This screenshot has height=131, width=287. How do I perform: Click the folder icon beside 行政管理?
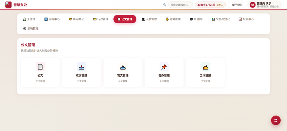coord(95,19)
